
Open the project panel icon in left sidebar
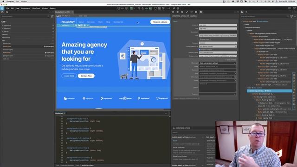pos(2,12)
